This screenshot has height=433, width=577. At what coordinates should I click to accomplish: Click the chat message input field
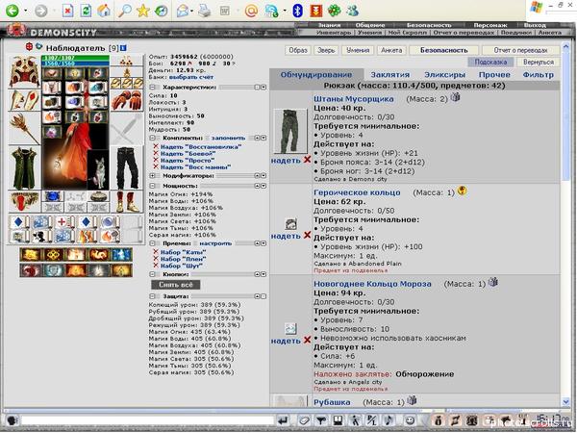click(x=147, y=420)
